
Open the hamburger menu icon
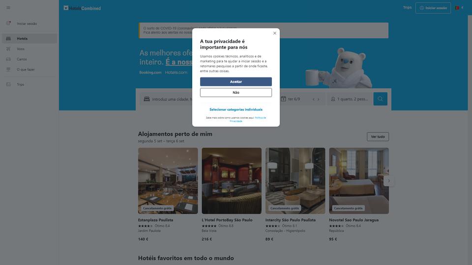(x=8, y=7)
